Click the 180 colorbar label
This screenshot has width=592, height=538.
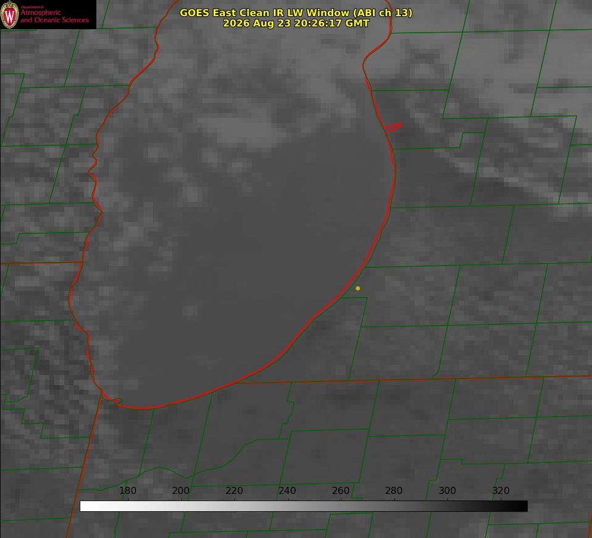127,490
